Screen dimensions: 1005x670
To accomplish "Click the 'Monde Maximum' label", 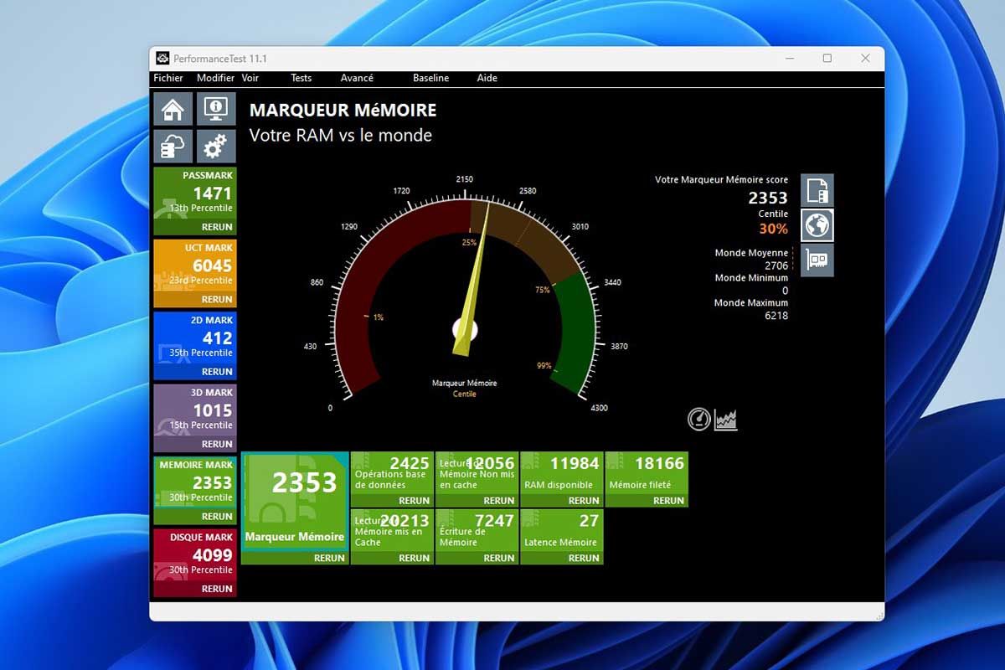I will pyautogui.click(x=751, y=303).
